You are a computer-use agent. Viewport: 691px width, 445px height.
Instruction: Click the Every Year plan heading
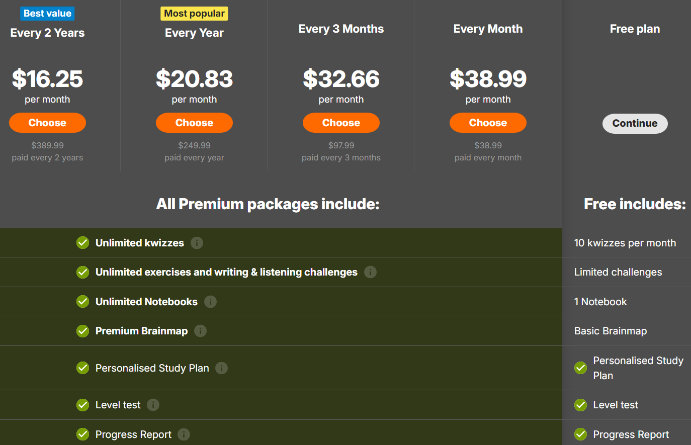(x=194, y=33)
